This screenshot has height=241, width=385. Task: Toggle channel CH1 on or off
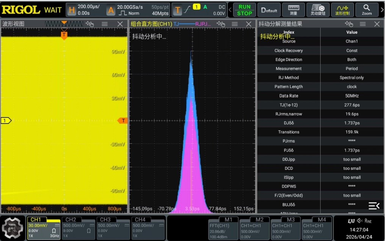click(44, 228)
